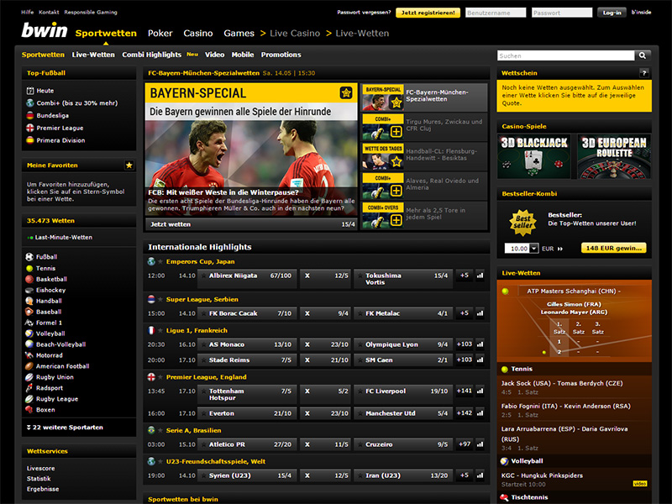
Task: Favorite the Super League, Serbien star
Action: click(x=160, y=299)
